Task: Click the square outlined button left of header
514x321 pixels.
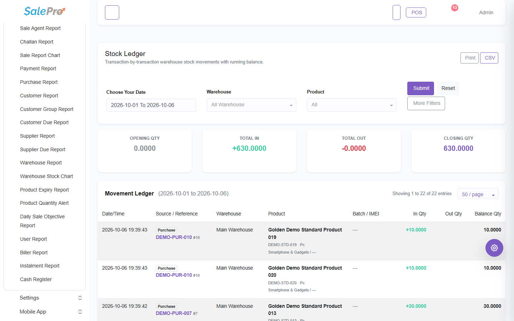Action: [112, 12]
